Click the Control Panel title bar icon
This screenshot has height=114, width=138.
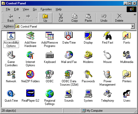coord(3,3)
